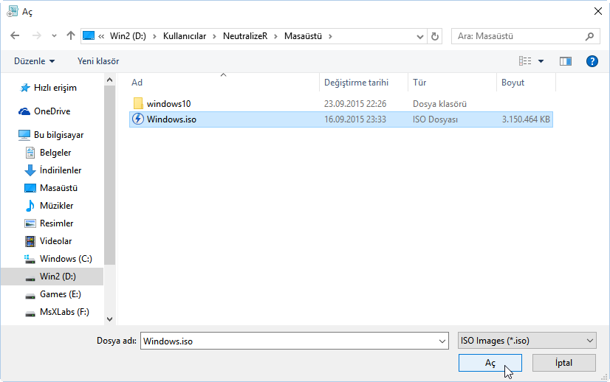Select Kullanıcılar in the address path
Viewport: 610px width, 382px height.
pyautogui.click(x=185, y=36)
